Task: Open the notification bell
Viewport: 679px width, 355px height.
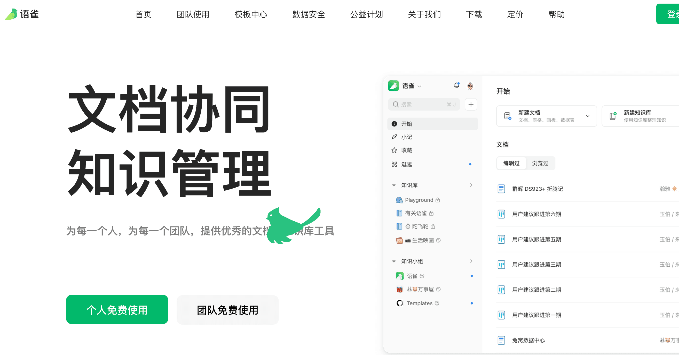Action: pyautogui.click(x=456, y=86)
